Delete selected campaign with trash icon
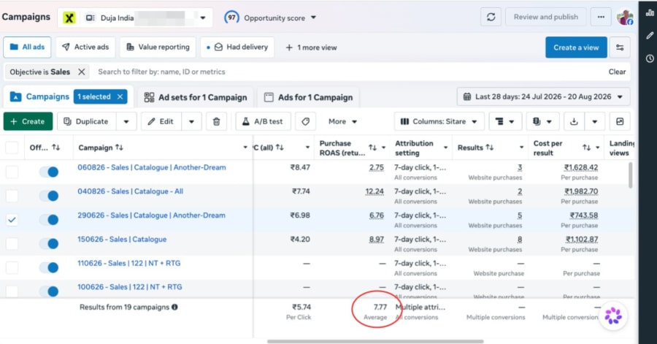The height and width of the screenshot is (344, 657). pyautogui.click(x=216, y=121)
